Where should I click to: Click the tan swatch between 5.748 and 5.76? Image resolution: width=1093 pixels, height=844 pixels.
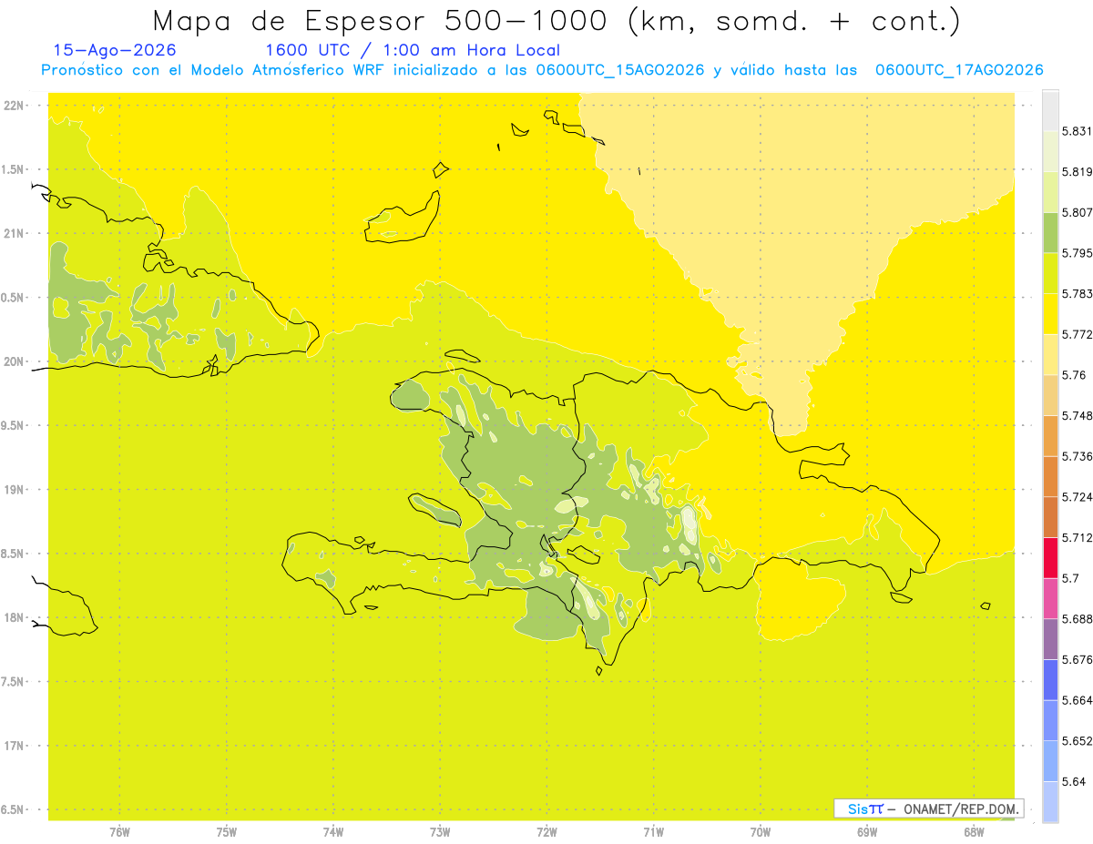click(x=1050, y=395)
